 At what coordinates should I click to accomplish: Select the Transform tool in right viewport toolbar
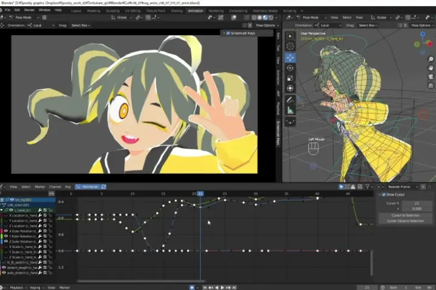point(290,89)
